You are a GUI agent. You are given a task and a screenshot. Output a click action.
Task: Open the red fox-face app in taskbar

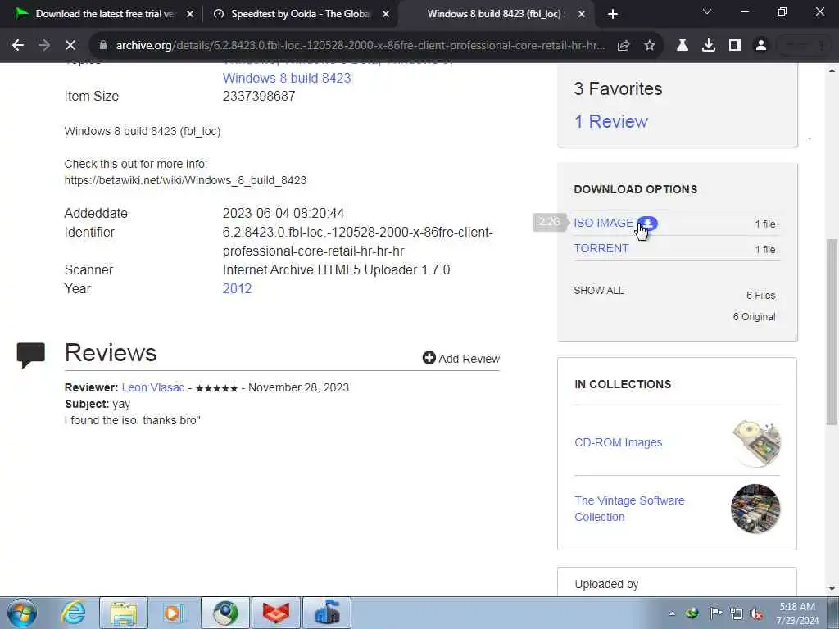click(276, 613)
